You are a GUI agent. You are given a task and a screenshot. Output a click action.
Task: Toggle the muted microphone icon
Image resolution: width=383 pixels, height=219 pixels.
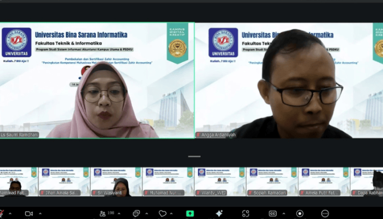pos(2,213)
